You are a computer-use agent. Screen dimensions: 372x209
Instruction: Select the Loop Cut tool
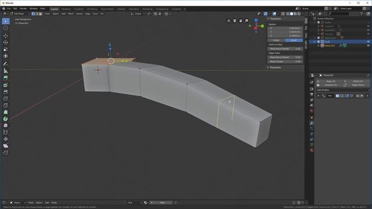[x=6, y=99]
